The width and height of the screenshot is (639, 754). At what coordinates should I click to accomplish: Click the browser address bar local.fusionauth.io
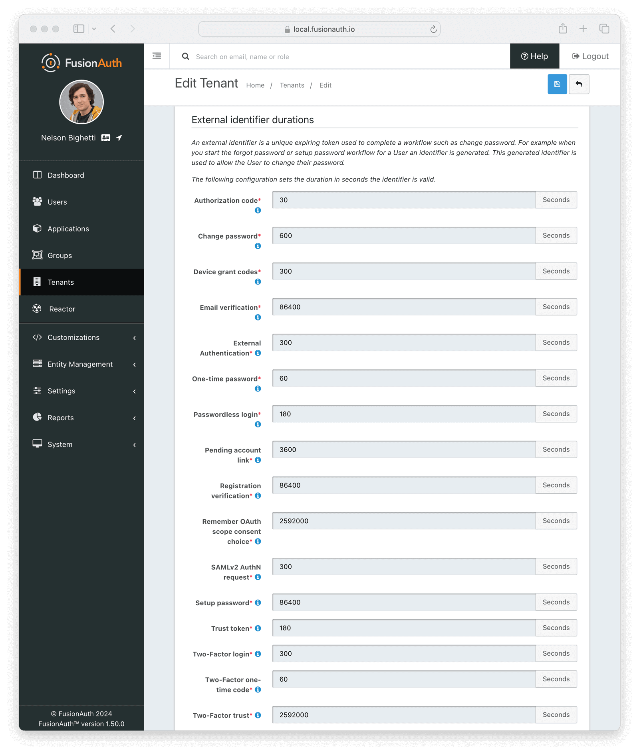coord(319,29)
